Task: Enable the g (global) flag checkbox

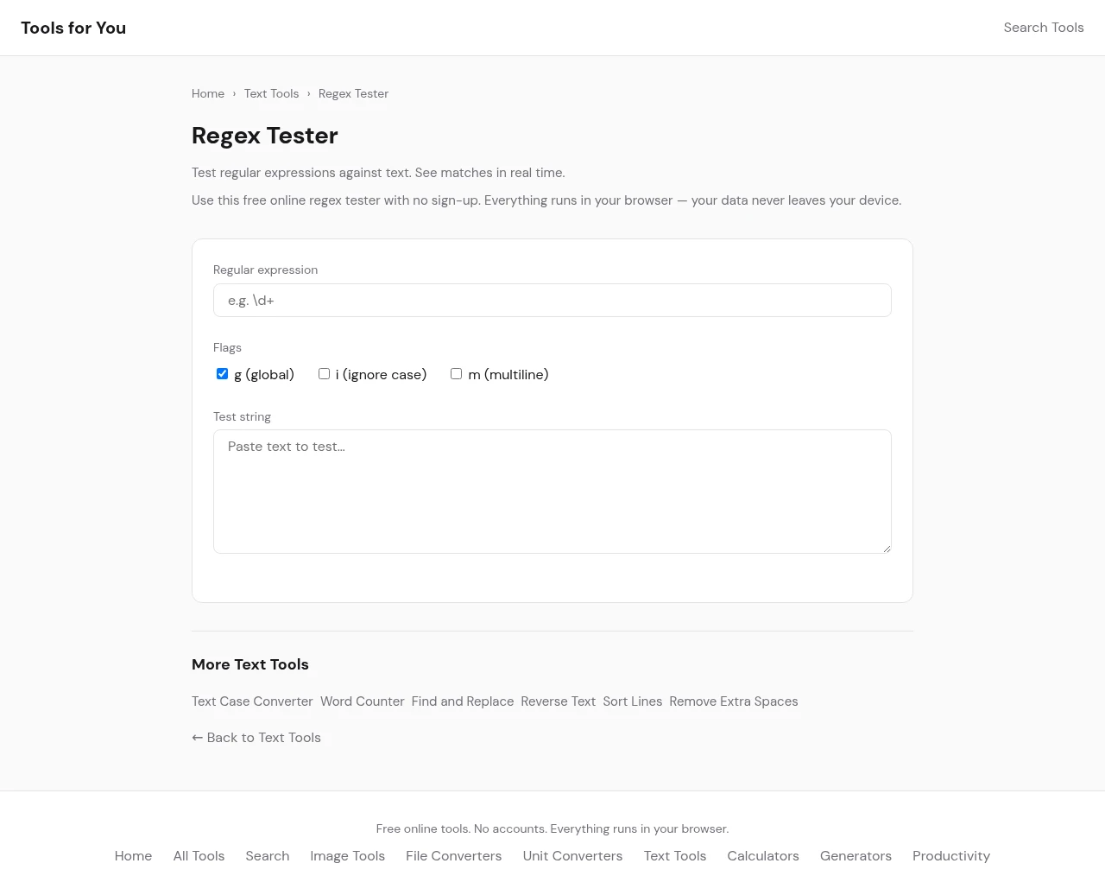Action: (222, 374)
